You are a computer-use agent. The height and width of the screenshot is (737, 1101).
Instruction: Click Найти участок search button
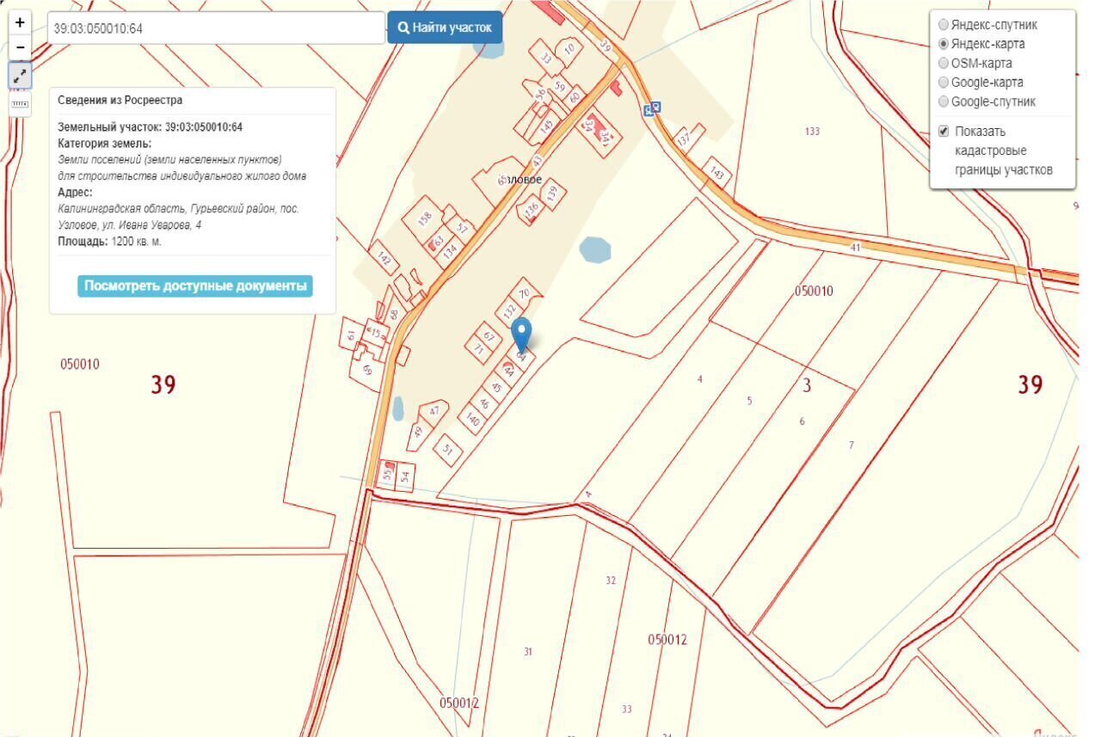tap(445, 28)
